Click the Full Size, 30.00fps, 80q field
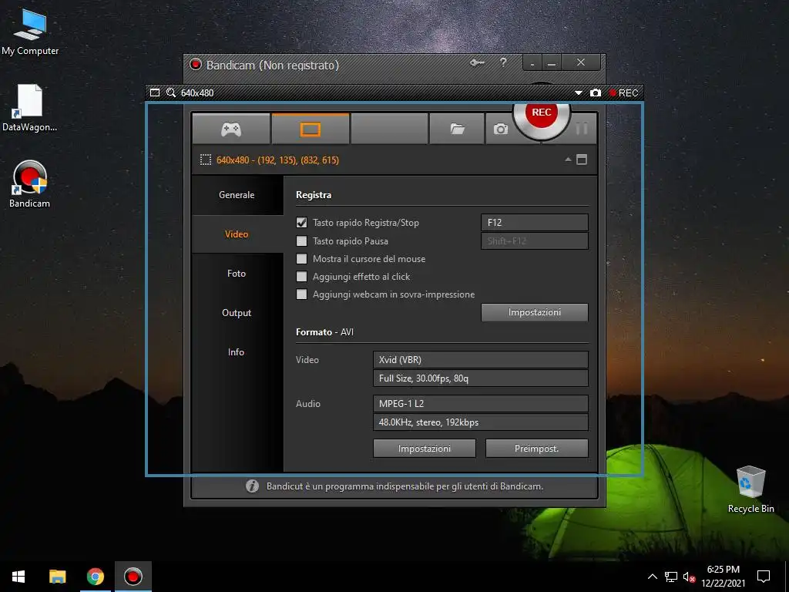 tap(481, 378)
